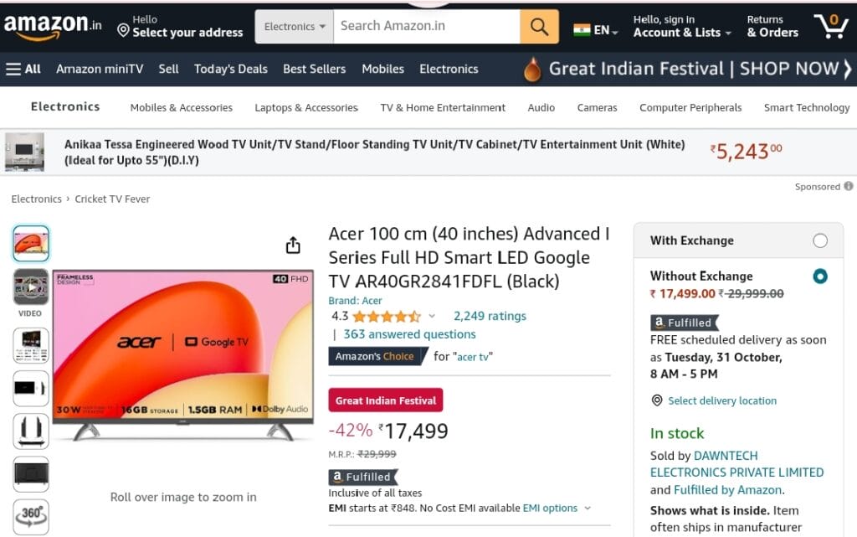
Task: Click the orange search magnifier button
Action: (x=539, y=26)
